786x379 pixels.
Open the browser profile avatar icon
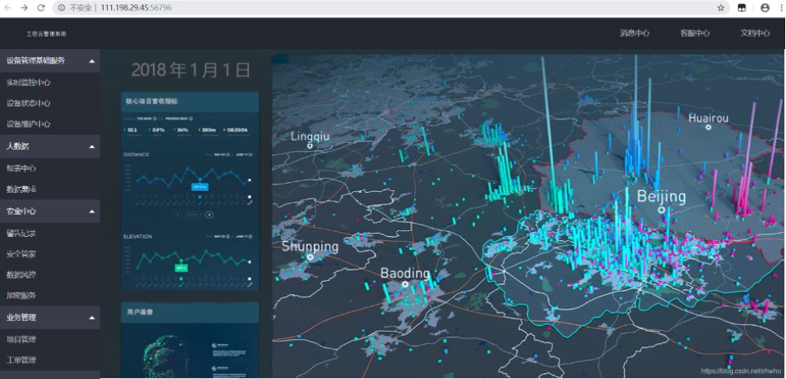(765, 8)
